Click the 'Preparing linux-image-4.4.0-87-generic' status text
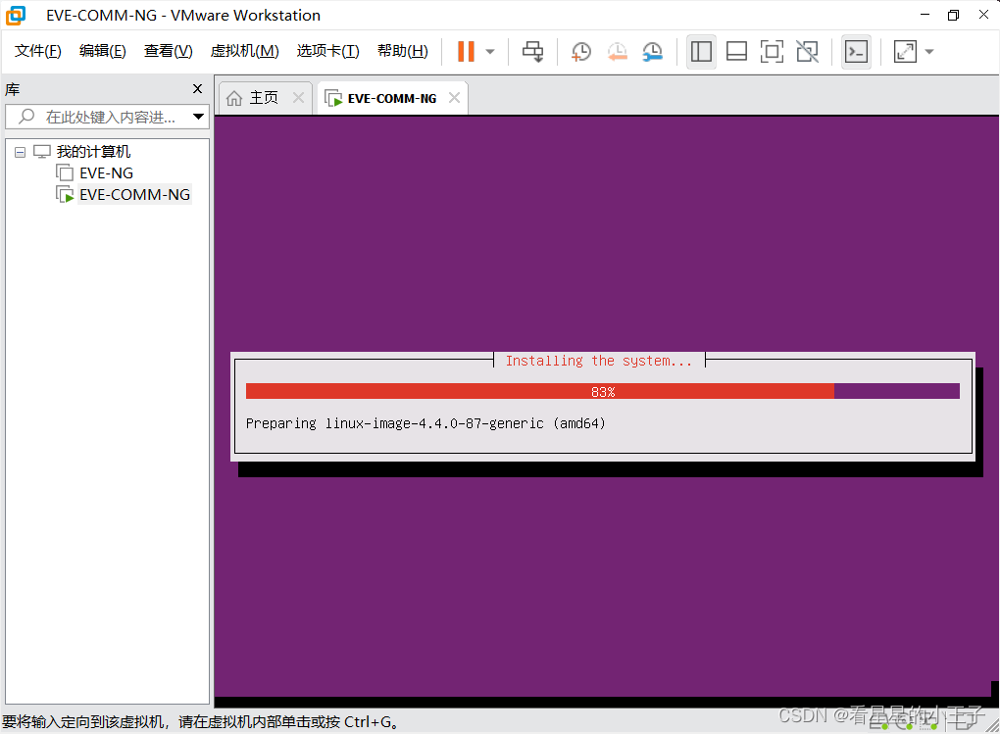The height and width of the screenshot is (734, 1000). point(425,423)
